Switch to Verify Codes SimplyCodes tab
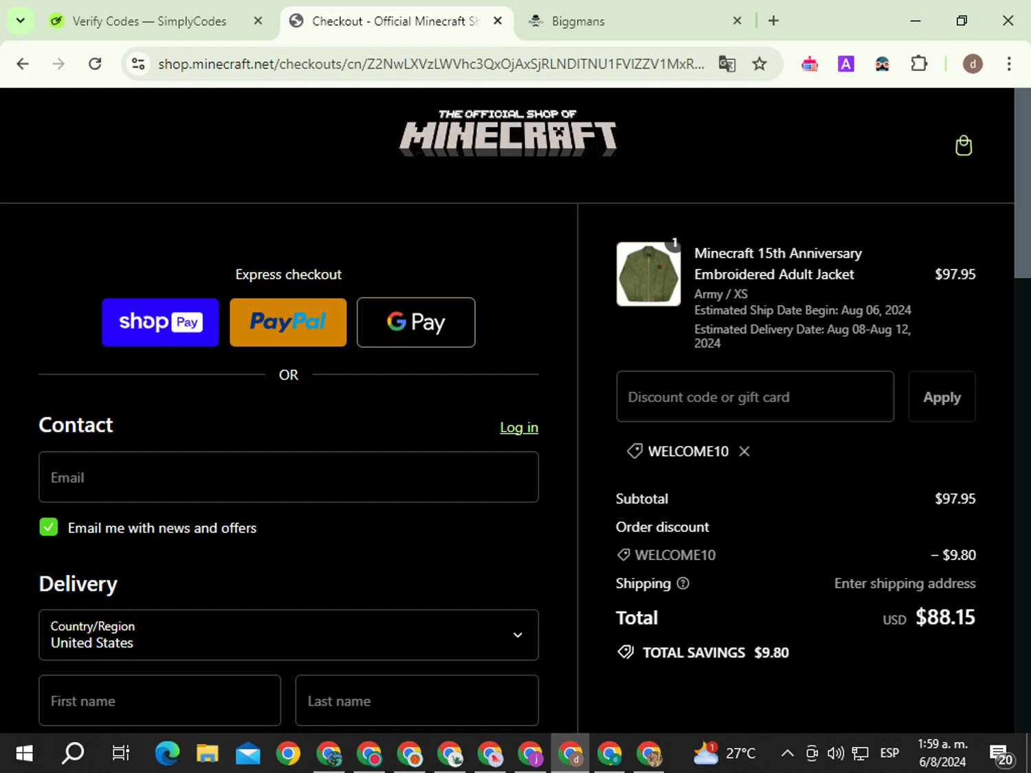Viewport: 1031px width, 773px height. (x=149, y=21)
